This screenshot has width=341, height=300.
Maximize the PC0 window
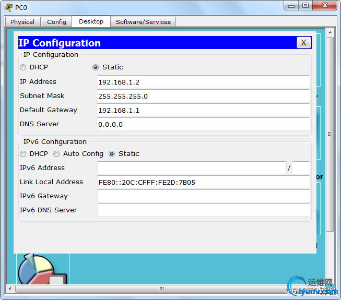click(305, 6)
